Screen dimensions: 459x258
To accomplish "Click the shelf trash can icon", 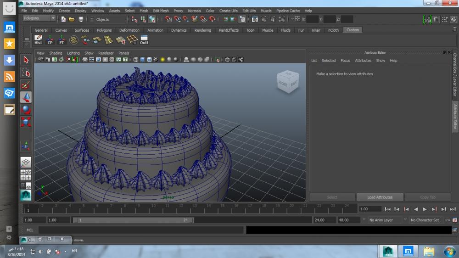I will point(454,29).
